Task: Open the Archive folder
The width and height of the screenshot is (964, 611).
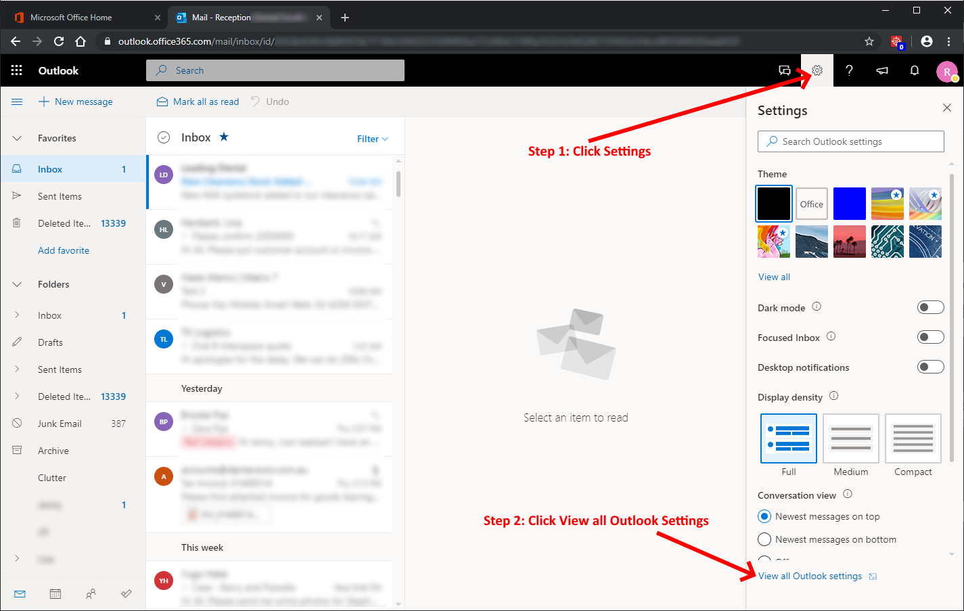Action: pos(73,451)
